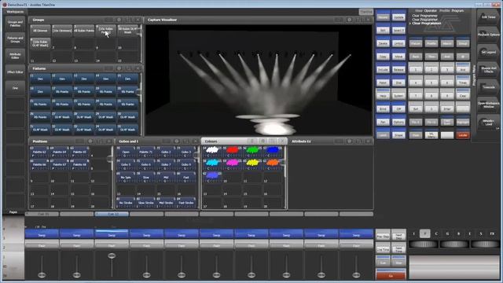Click the red Locate button
Image resolution: width=503 pixels, height=283 pixels.
[463, 135]
